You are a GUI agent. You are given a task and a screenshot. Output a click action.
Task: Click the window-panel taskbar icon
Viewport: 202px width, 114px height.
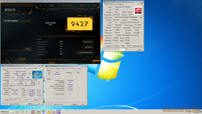[27, 112]
